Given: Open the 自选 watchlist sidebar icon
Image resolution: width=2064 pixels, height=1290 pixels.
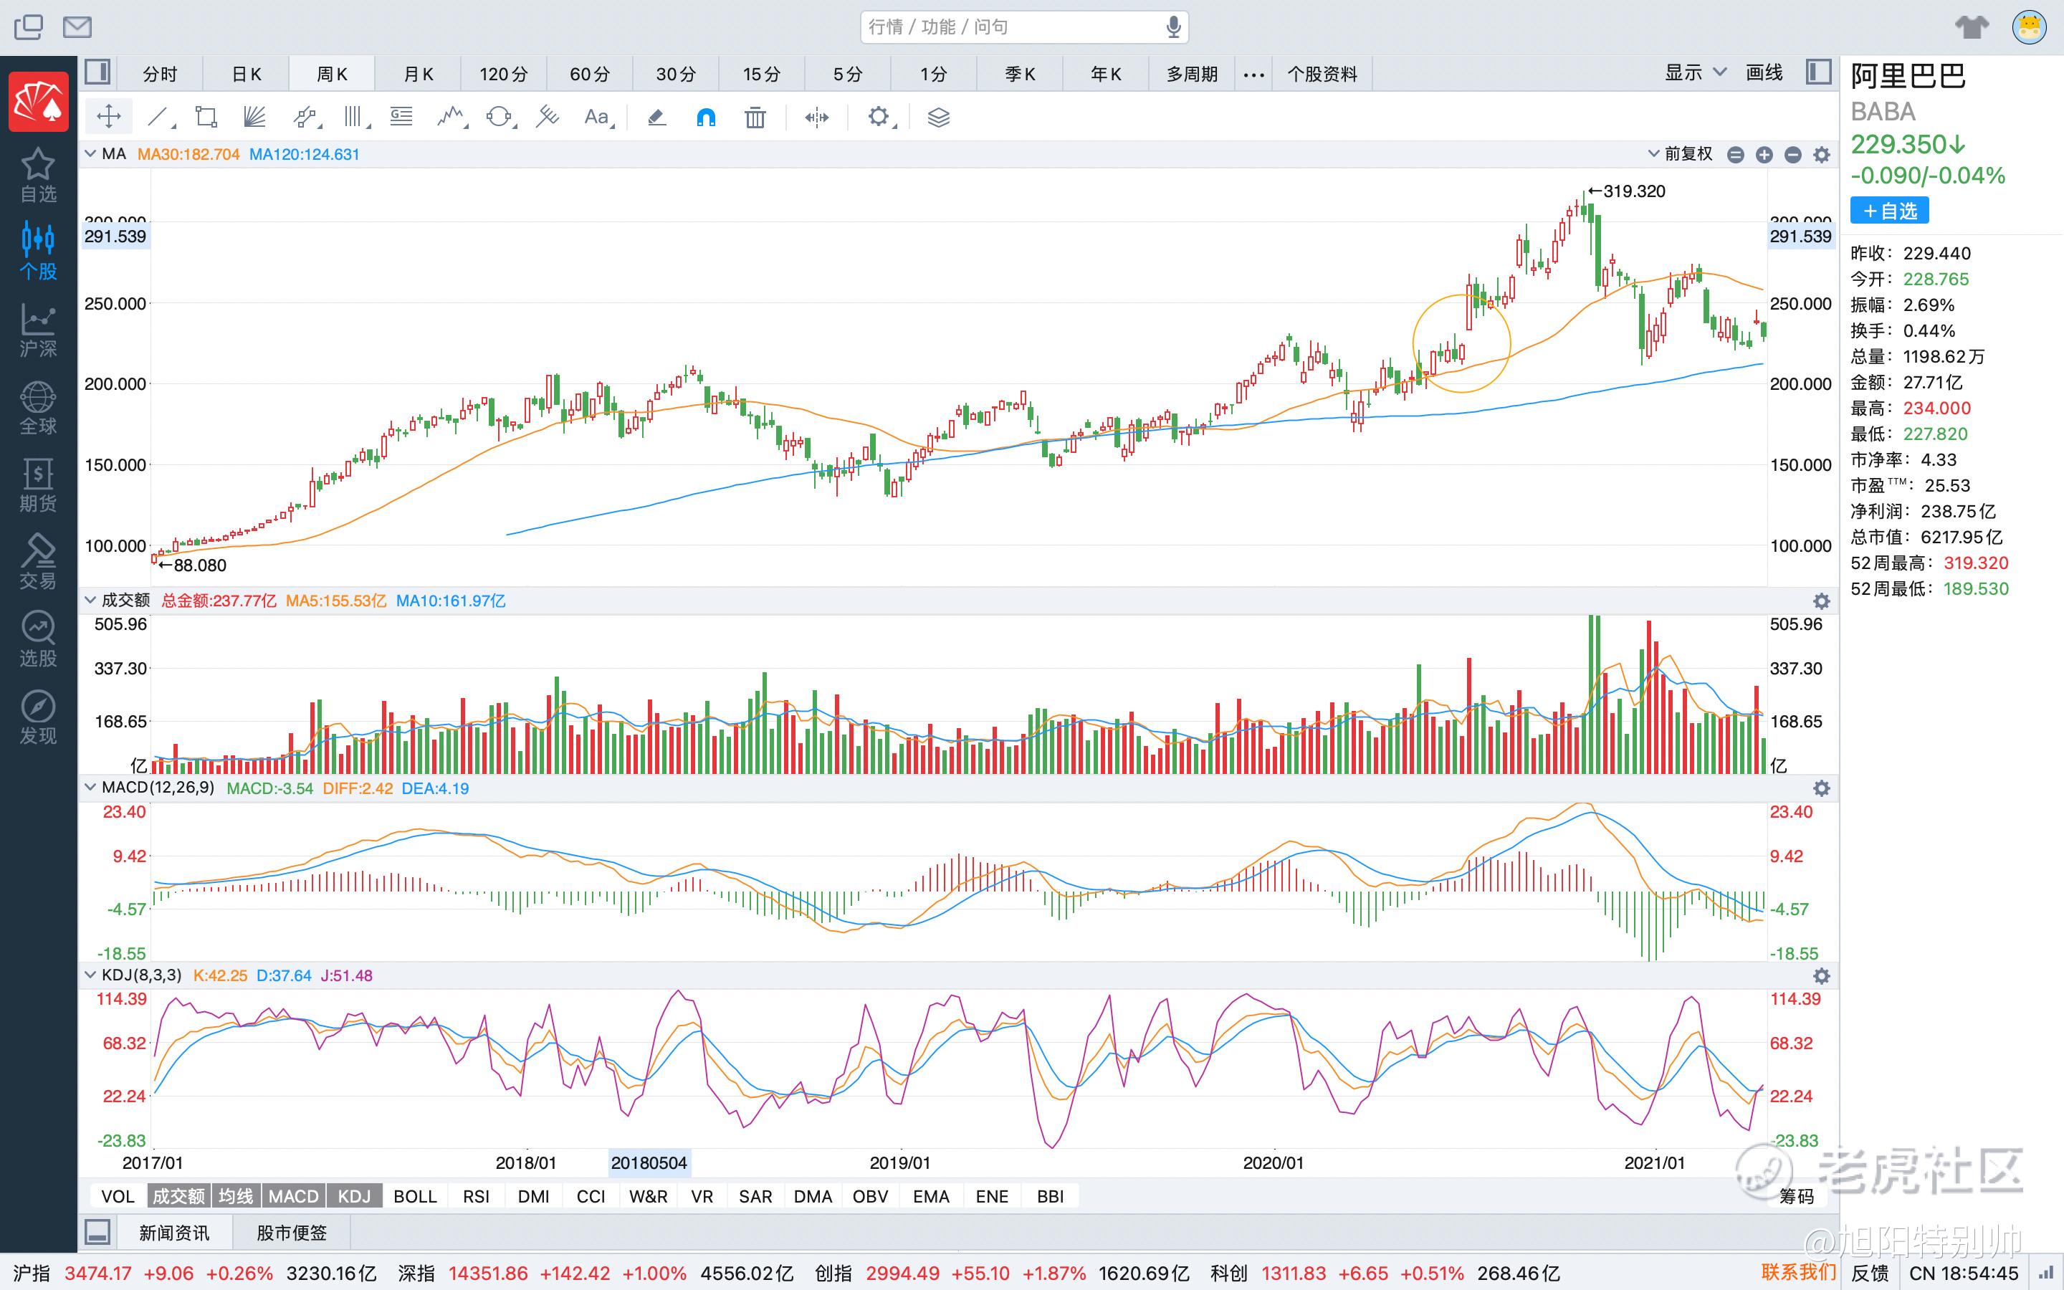Looking at the screenshot, I should (39, 176).
